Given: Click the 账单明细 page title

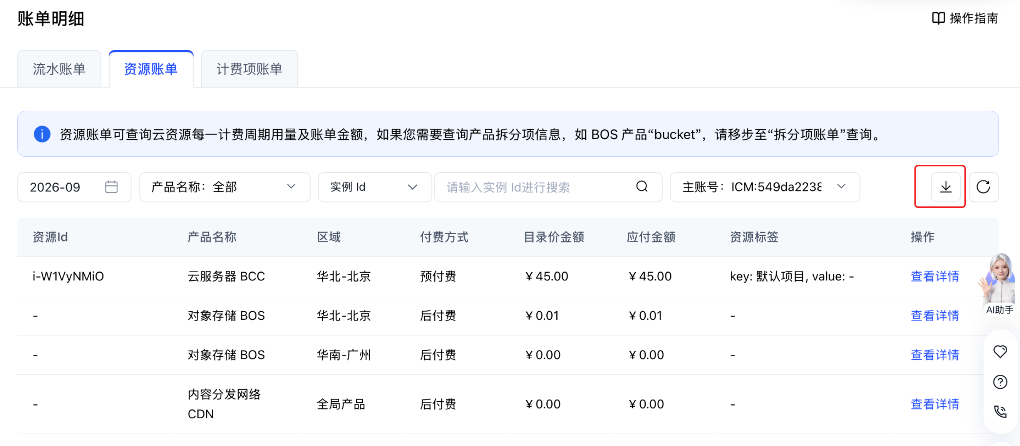Looking at the screenshot, I should tap(51, 18).
